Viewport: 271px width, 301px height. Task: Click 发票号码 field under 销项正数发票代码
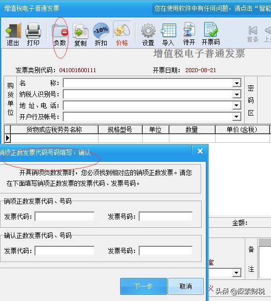(165, 217)
